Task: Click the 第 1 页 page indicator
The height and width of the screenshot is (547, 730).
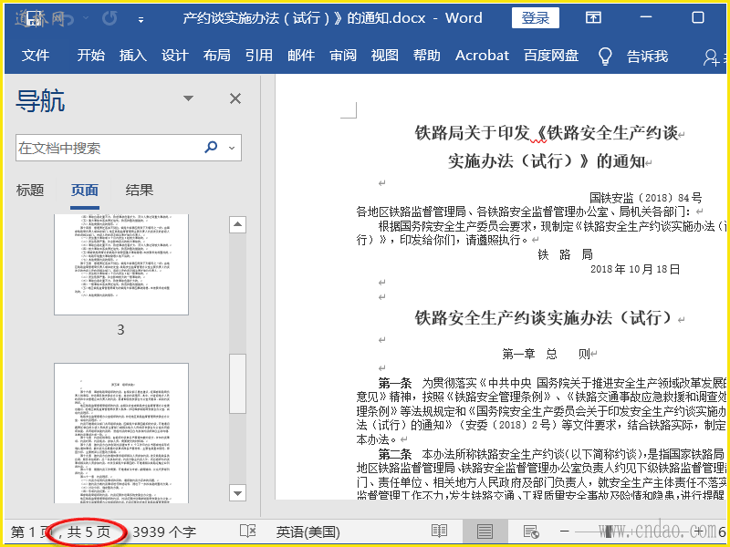Action: [30, 532]
